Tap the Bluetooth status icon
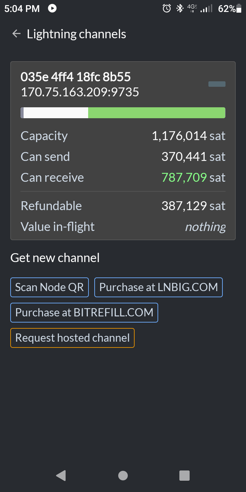246x492 pixels. 180,8
